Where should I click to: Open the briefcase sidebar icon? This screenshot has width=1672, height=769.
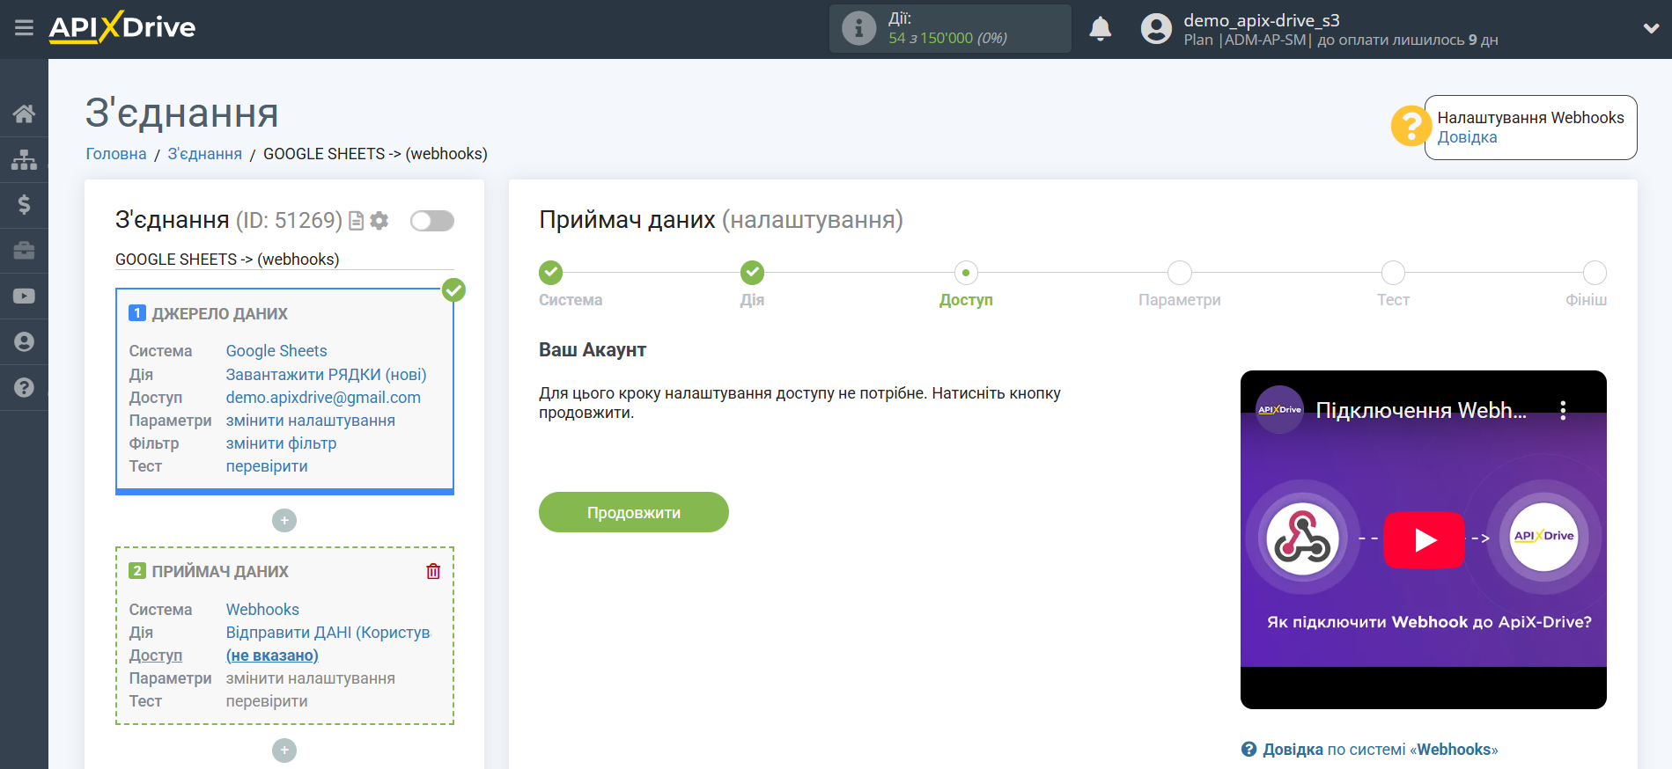coord(24,251)
